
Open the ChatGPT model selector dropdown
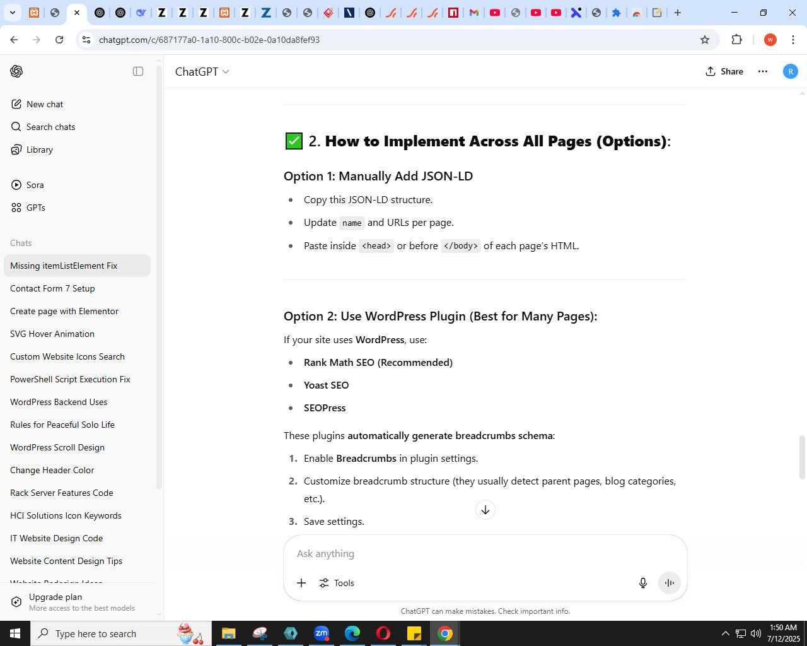202,71
